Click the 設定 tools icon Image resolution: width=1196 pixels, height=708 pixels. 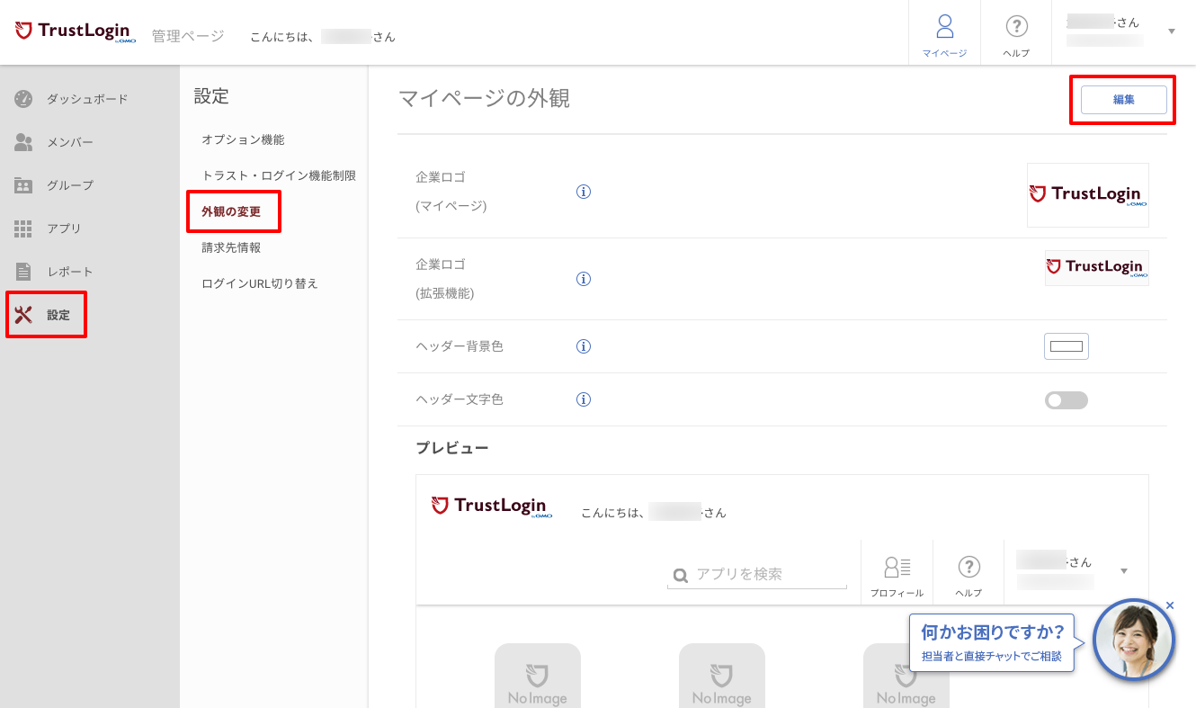pos(23,315)
